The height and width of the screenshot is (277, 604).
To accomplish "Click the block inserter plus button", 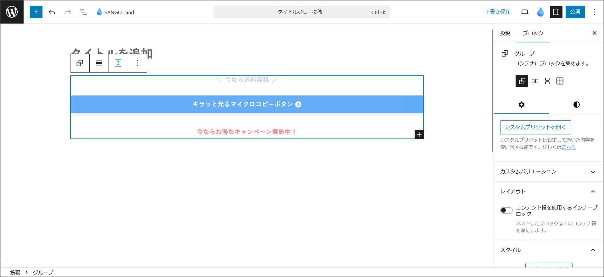I will [x=36, y=12].
